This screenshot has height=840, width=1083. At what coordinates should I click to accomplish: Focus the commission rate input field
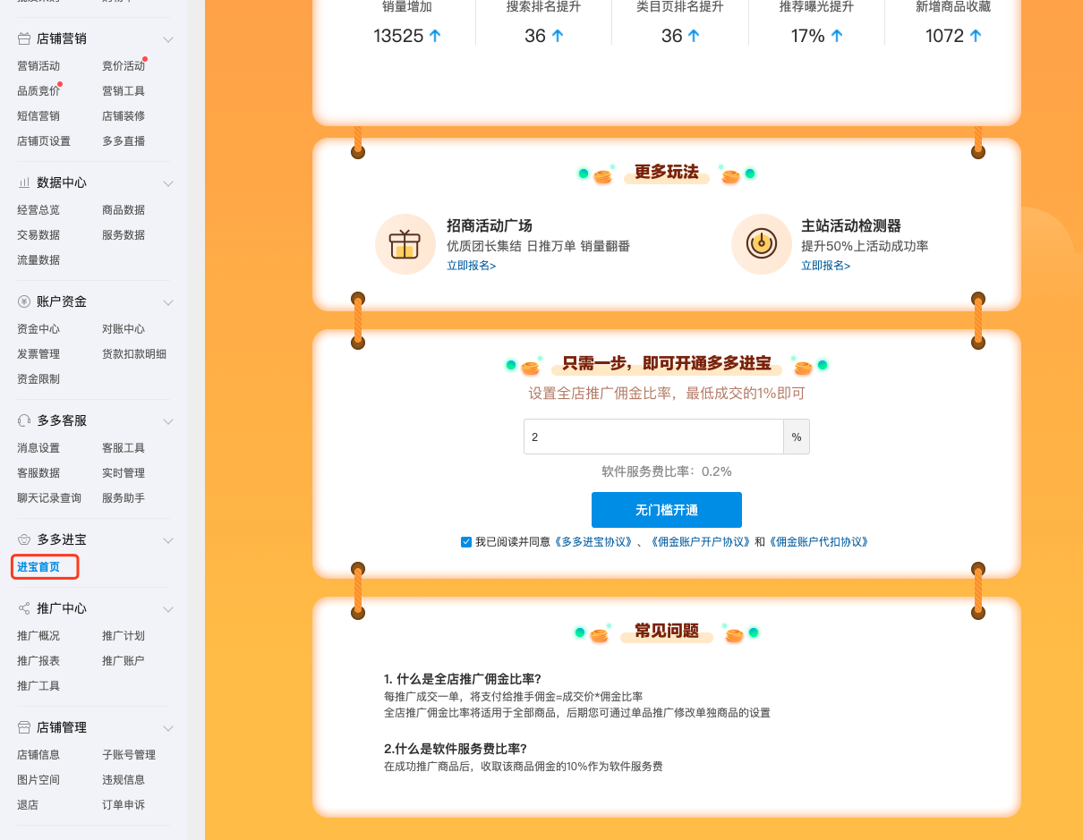pyautogui.click(x=653, y=437)
